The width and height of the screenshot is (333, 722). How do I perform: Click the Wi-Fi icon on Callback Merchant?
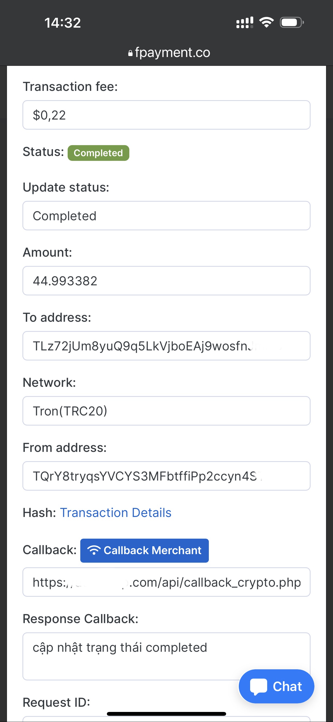[x=94, y=550]
